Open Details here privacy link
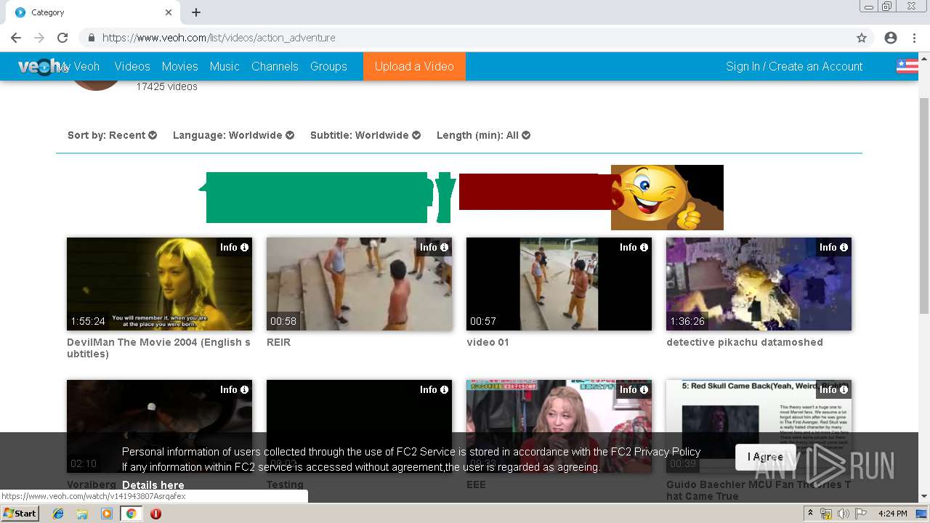The image size is (930, 523). click(x=153, y=485)
